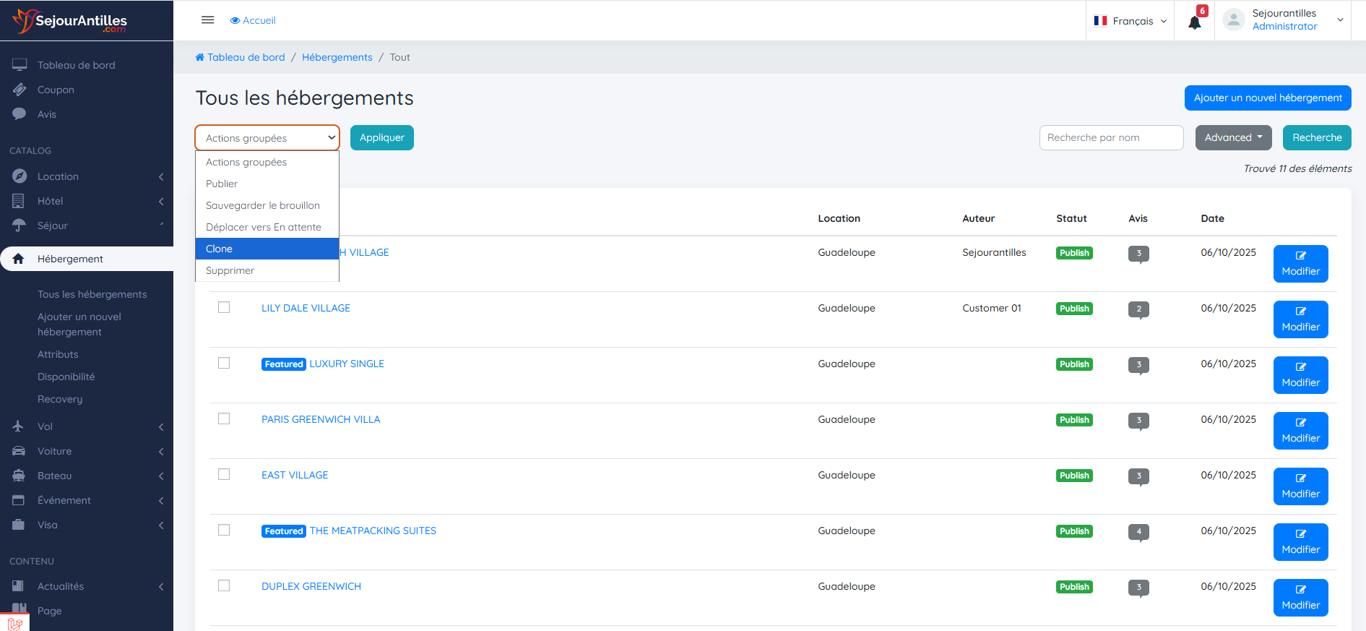1366x631 pixels.
Task: Check the LILY DALE VILLAGE checkbox
Action: 224,308
